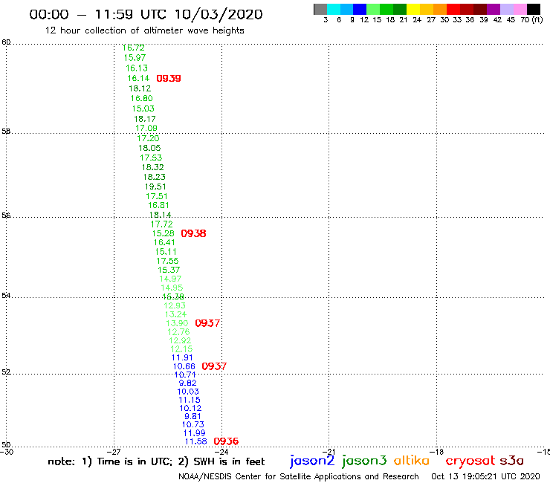The image size is (550, 483).
Task: Select wave height value 9.82
Action: [187, 383]
